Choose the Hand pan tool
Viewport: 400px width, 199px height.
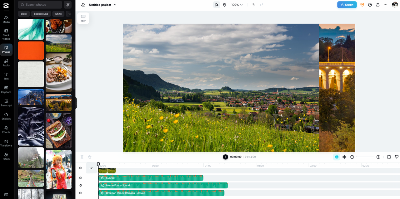pyautogui.click(x=224, y=5)
